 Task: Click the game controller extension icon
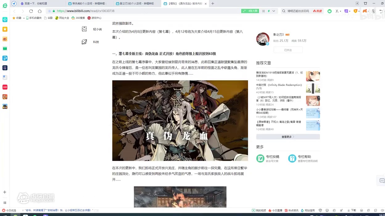point(365,11)
